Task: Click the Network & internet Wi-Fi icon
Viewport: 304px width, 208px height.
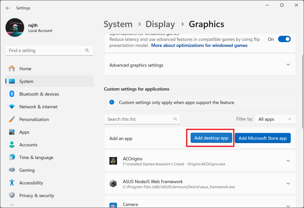Action: pos(12,107)
